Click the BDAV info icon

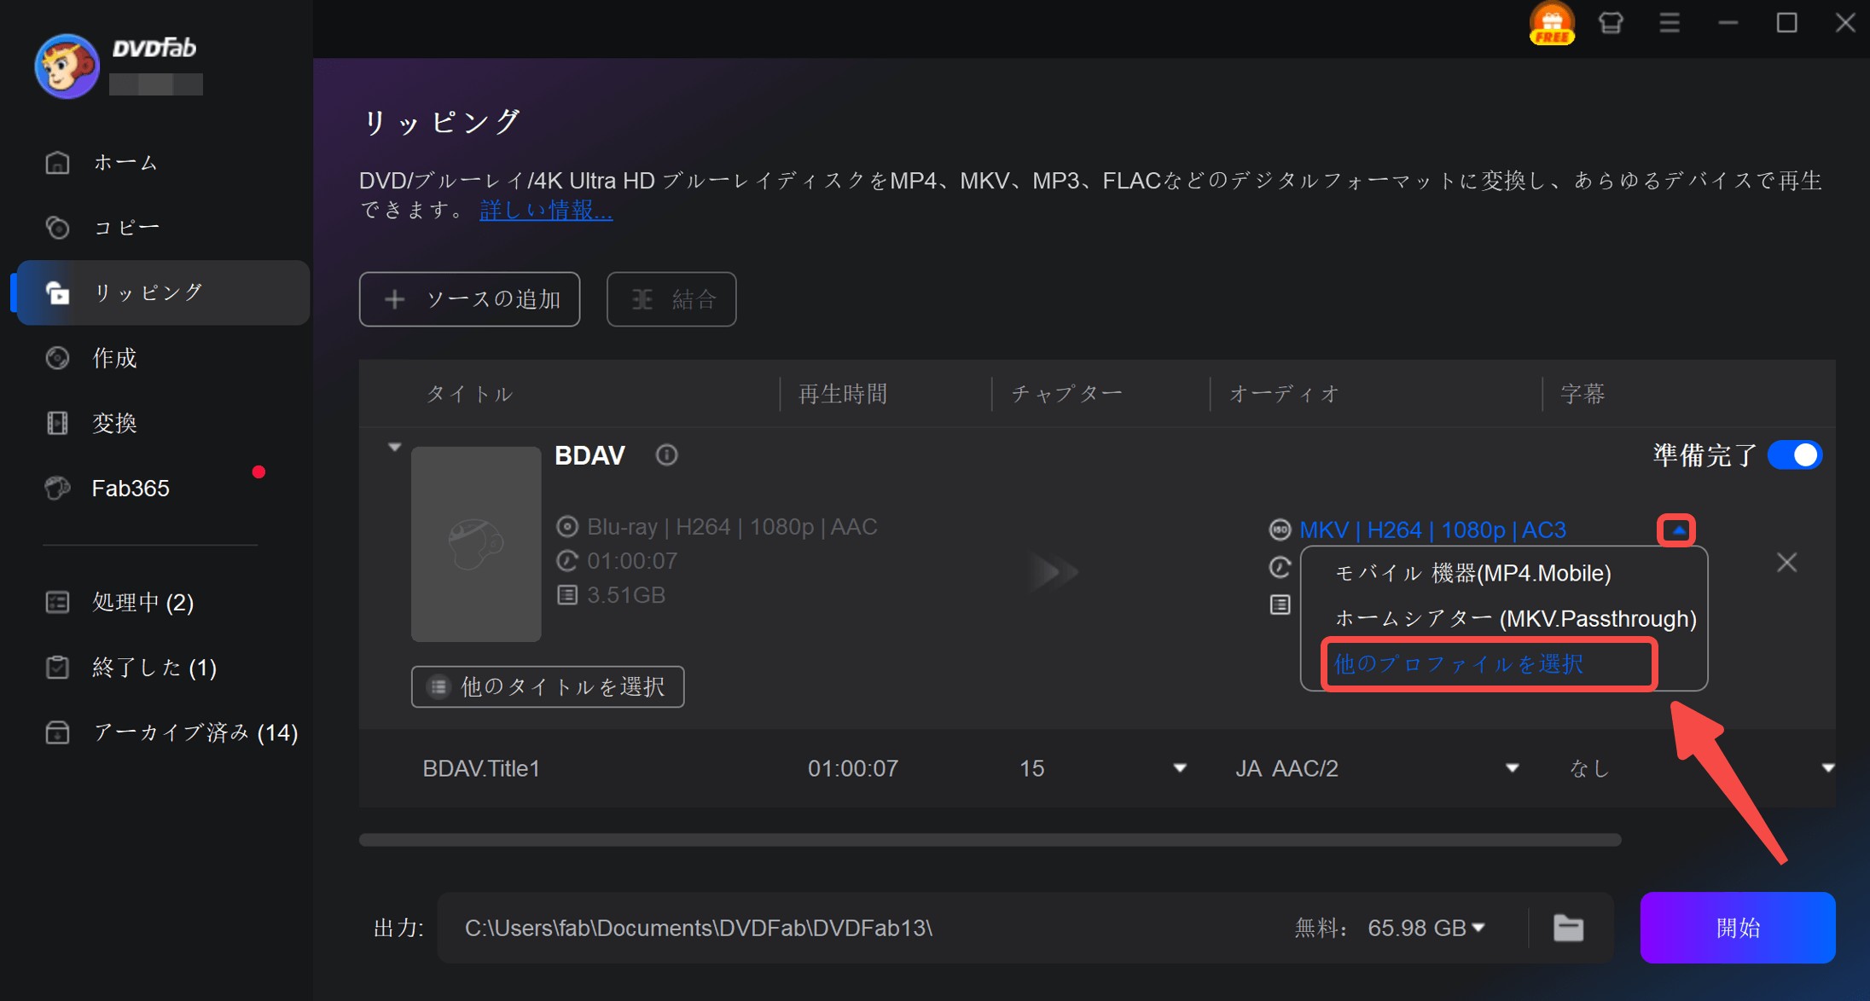click(x=666, y=455)
